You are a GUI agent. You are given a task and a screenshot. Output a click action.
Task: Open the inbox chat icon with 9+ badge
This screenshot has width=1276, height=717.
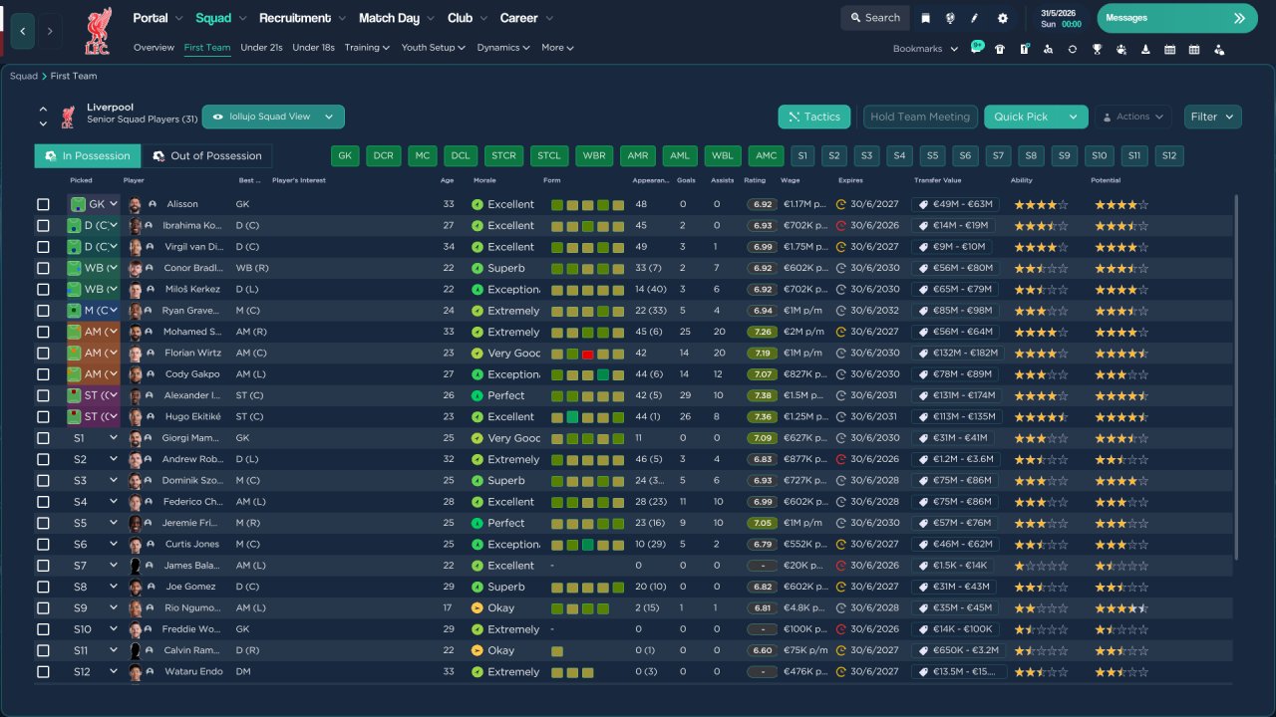976,48
